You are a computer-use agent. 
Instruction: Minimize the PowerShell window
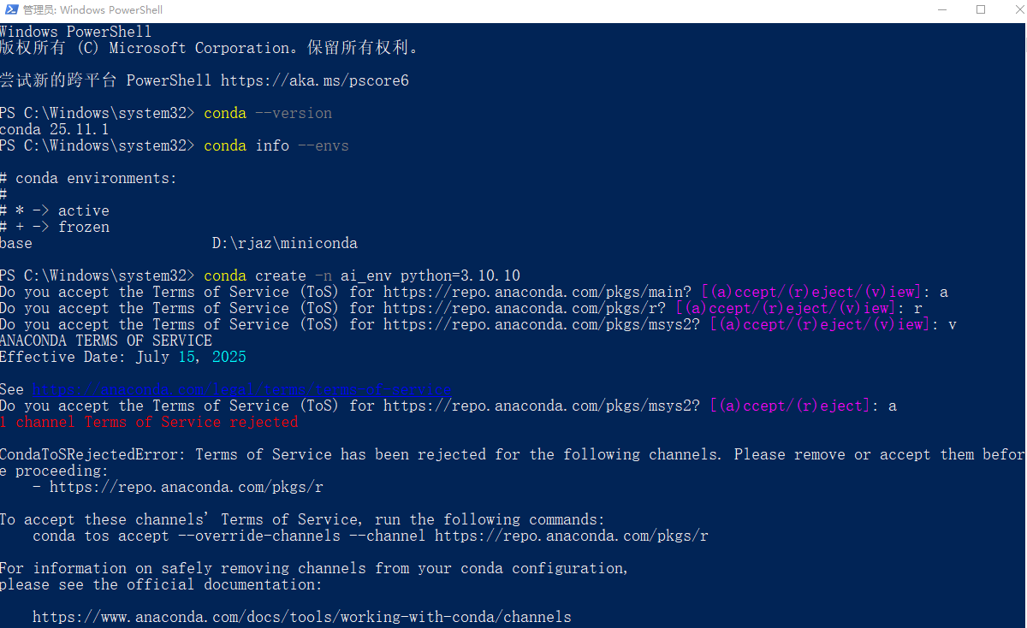[942, 10]
